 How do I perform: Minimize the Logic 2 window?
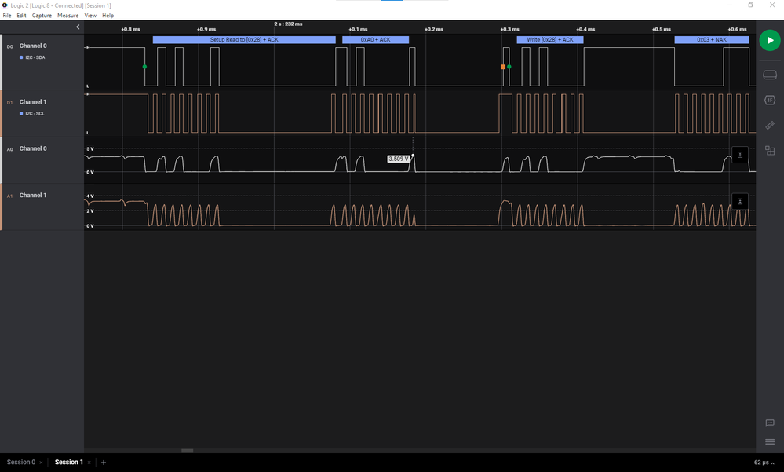(x=730, y=5)
